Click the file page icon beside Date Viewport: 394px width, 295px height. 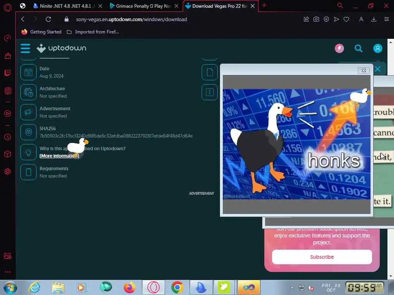[210, 72]
